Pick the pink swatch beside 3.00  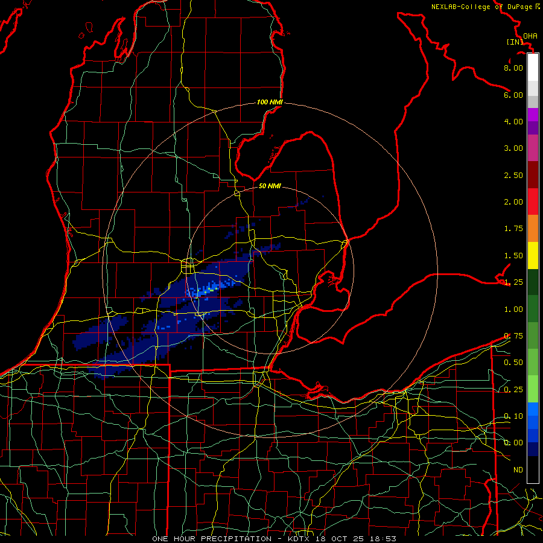(533, 148)
